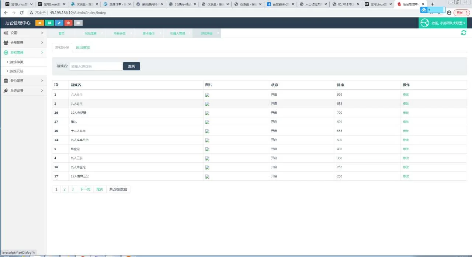This screenshot has width=472, height=257.
Task: Click the red trash icon button
Action: click(69, 23)
